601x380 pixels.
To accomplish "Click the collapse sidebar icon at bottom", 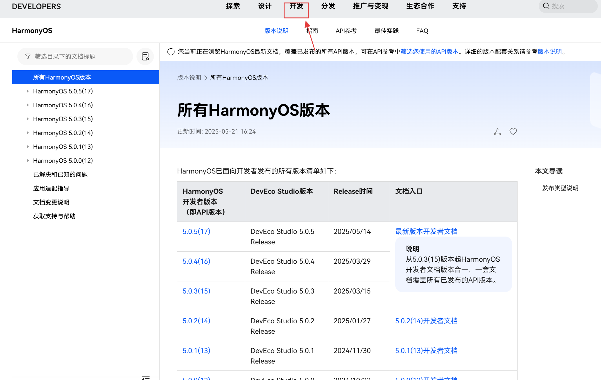I will tap(146, 377).
